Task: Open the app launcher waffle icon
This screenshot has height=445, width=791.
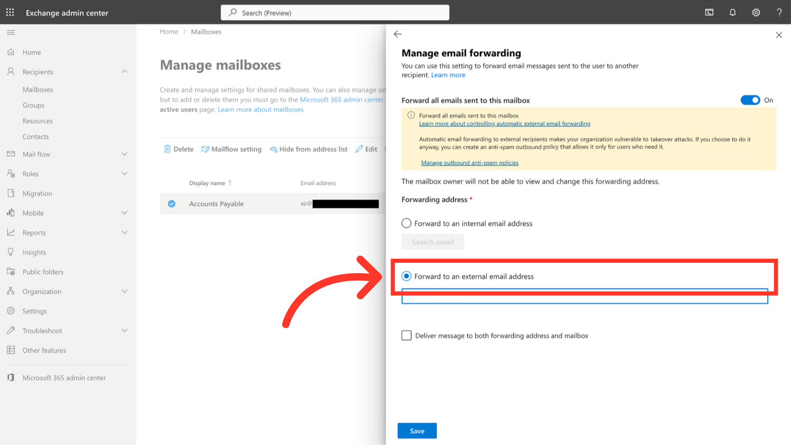Action: (x=10, y=12)
